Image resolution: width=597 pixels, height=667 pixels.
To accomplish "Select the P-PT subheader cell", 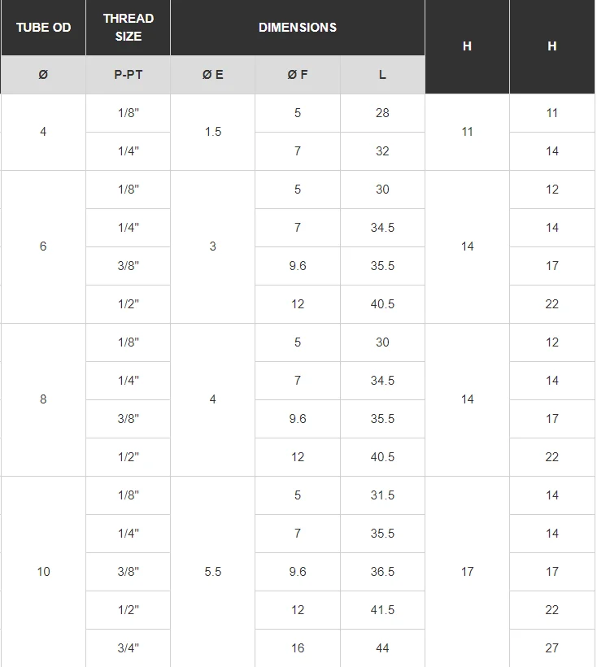I will point(128,75).
